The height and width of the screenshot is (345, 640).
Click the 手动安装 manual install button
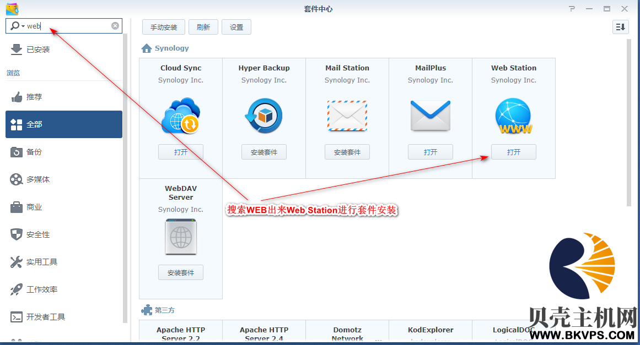tap(164, 28)
